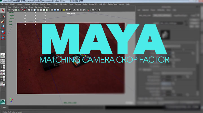Open the panel Renderer menu
Viewport: 203px width, 113px height.
[38, 7]
